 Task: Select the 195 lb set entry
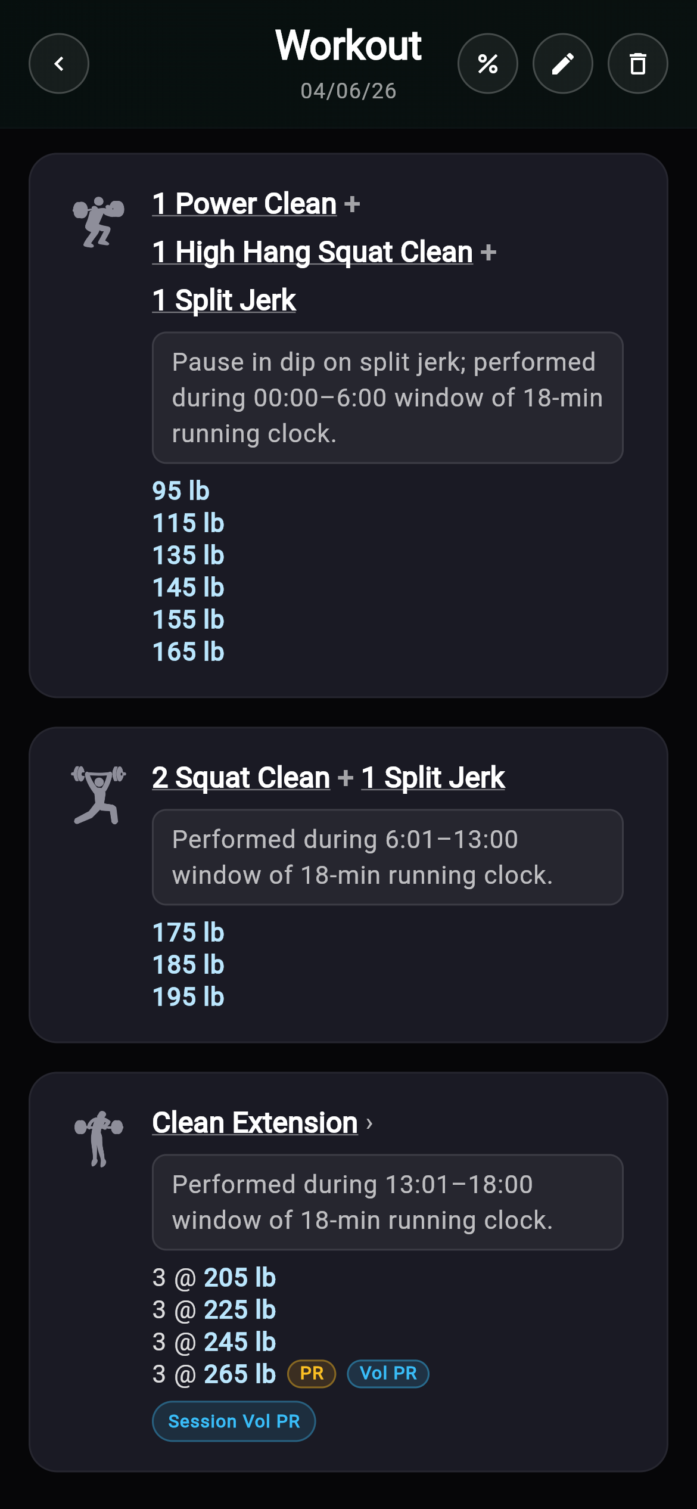pos(188,997)
